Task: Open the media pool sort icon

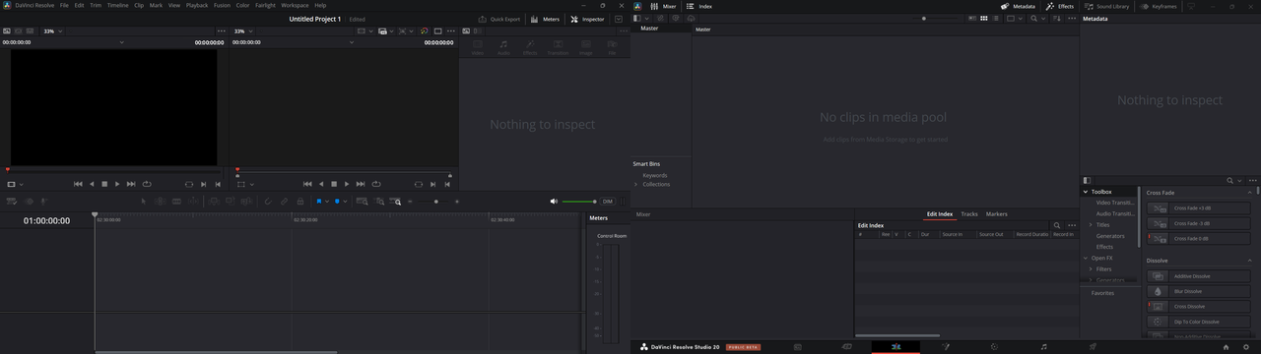Action: (x=1056, y=18)
